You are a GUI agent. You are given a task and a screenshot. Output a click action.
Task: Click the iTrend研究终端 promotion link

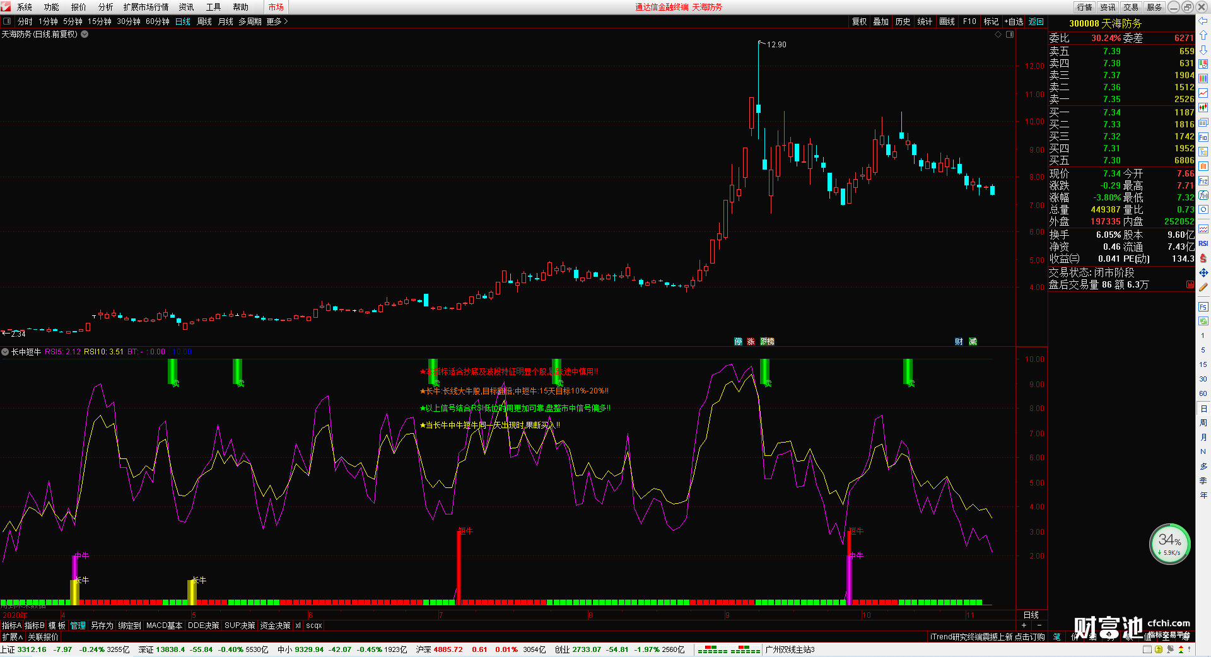point(987,637)
